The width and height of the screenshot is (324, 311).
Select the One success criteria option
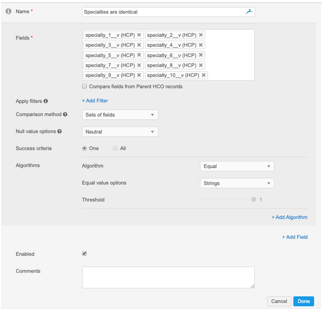pos(84,149)
